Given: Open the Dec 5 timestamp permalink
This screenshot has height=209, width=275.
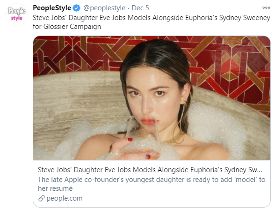Looking at the screenshot, I should point(140,8).
